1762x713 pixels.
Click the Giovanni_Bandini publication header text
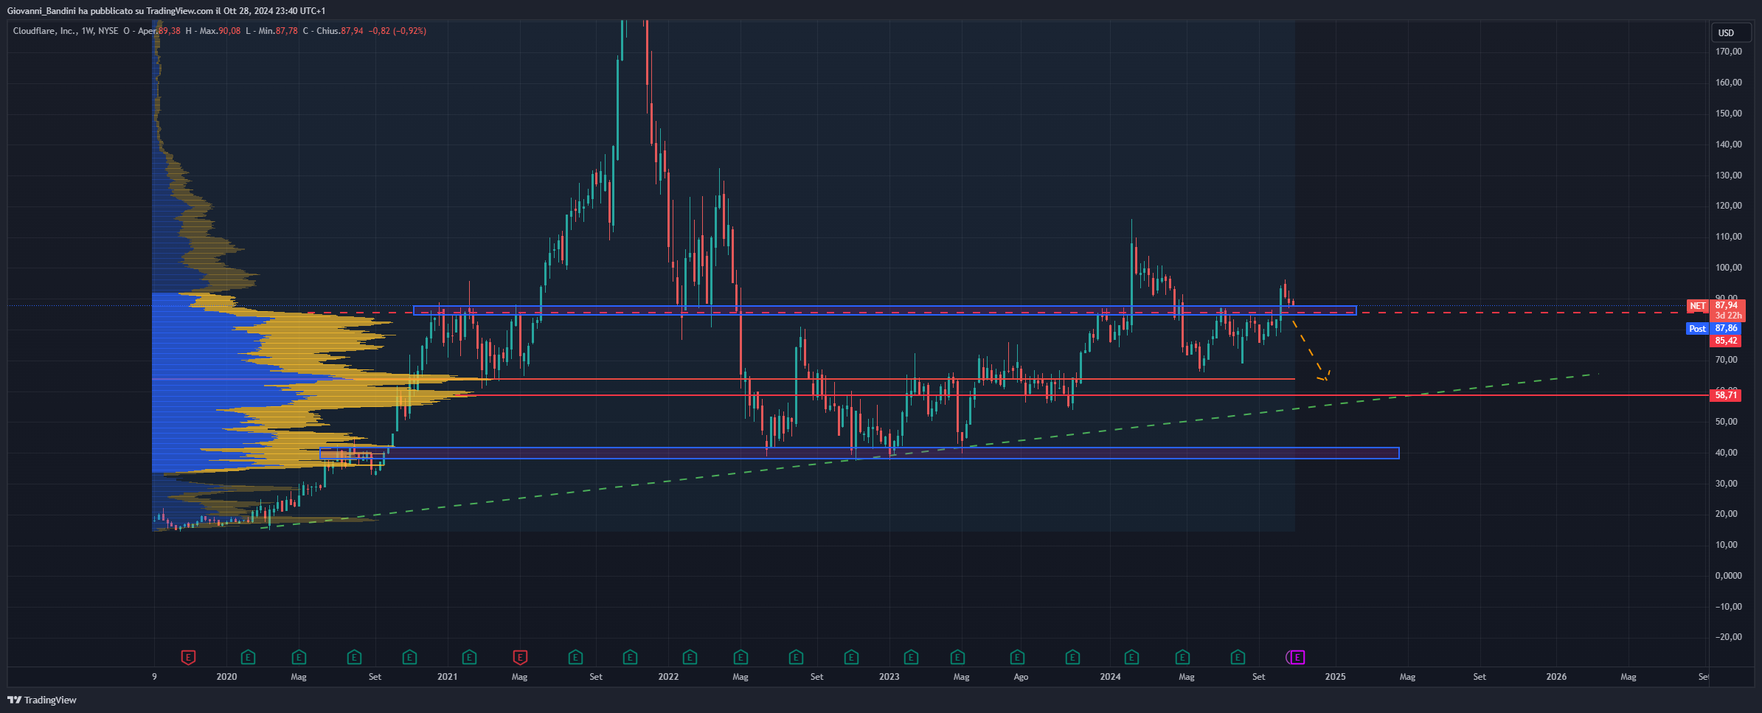pos(166,11)
